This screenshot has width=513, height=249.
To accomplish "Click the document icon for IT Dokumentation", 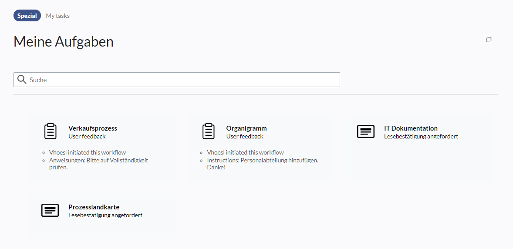I will click(366, 131).
